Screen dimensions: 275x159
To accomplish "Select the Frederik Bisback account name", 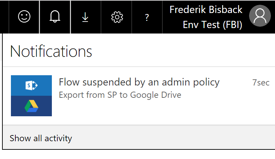I will pyautogui.click(x=206, y=10).
